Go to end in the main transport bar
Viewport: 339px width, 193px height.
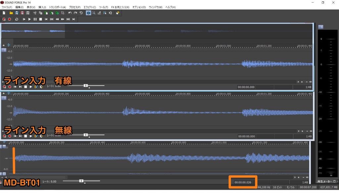point(74,19)
